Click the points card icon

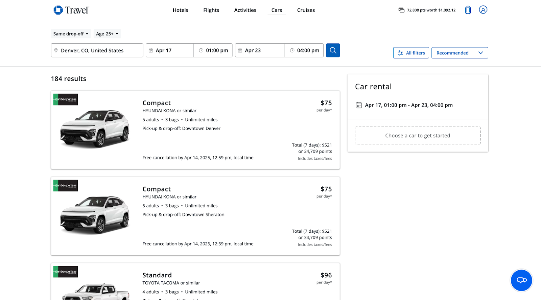click(x=401, y=10)
